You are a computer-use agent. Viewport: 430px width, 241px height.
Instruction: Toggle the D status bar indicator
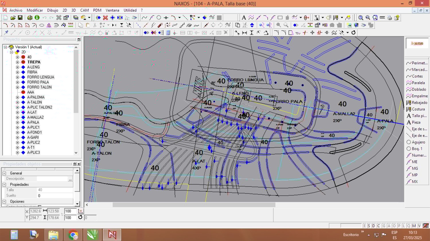coord(374,226)
